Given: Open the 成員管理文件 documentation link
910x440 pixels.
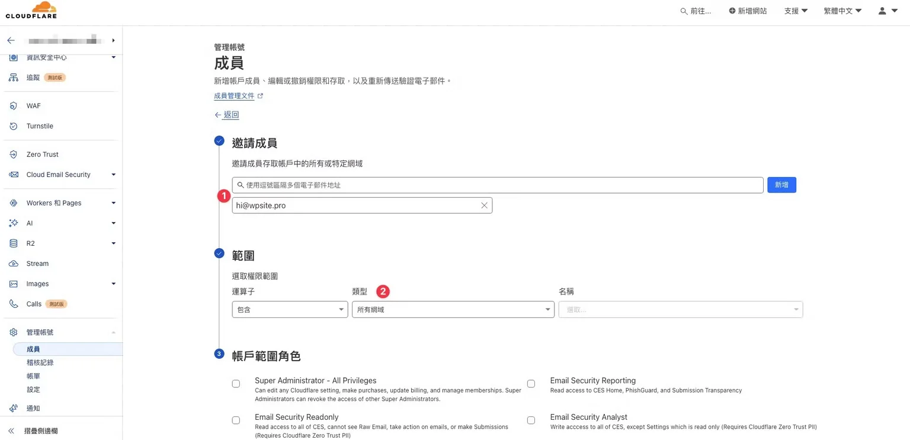Looking at the screenshot, I should (x=235, y=96).
